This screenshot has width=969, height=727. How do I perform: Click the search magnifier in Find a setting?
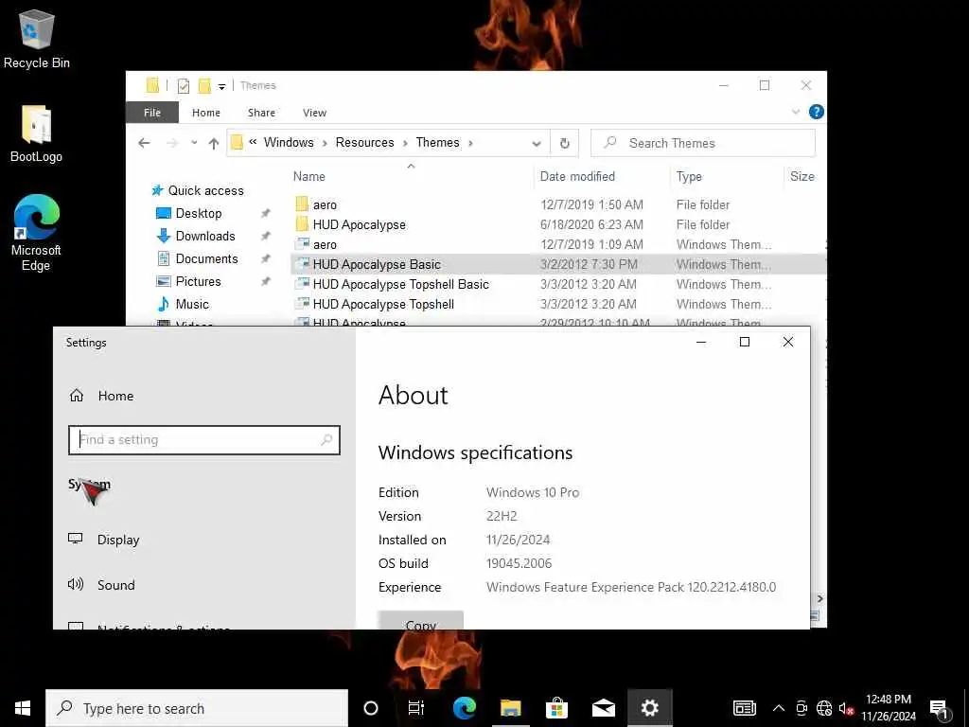pyautogui.click(x=326, y=440)
